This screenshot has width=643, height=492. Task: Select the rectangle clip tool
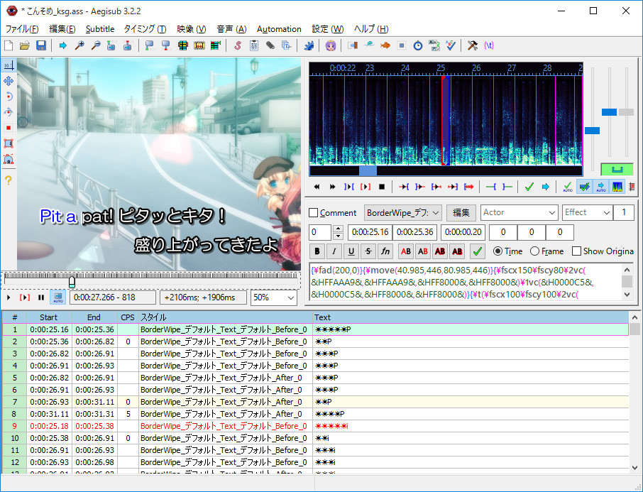point(9,143)
